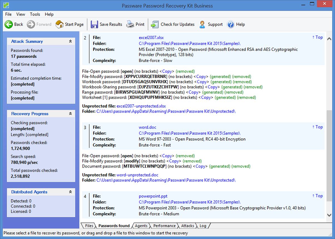Image resolution: width=335 pixels, height=239 pixels.
Task: Switch to the Files tab
Action: [x=89, y=226]
